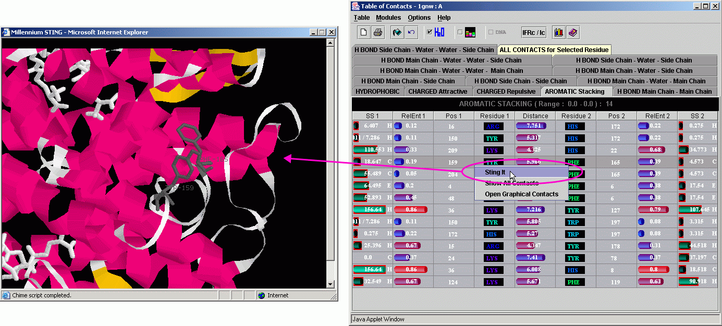Image resolution: width=722 pixels, height=326 pixels.
Task: Open H BOND Main Chain - Main Chain tab
Action: tap(664, 92)
